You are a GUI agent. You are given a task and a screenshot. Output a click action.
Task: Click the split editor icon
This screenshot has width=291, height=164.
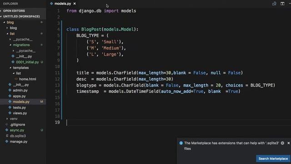click(282, 4)
